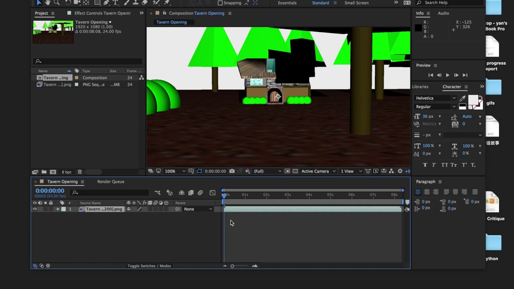Screen dimensions: 514x289
Task: Create new composition from Project panel footer
Action: (53, 172)
